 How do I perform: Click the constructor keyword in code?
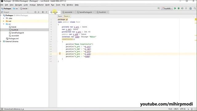[x=67, y=39]
